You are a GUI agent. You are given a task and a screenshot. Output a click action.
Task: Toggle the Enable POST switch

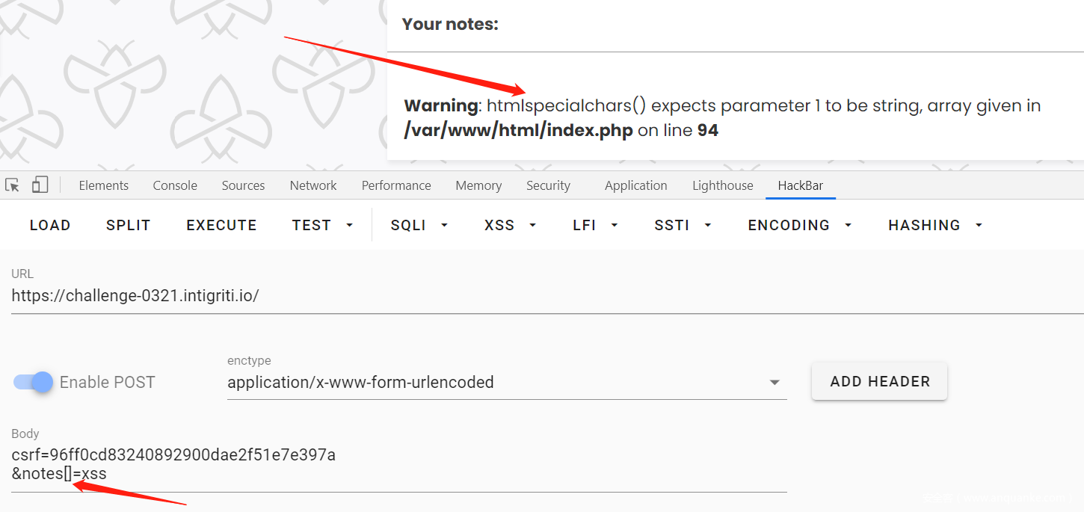34,382
